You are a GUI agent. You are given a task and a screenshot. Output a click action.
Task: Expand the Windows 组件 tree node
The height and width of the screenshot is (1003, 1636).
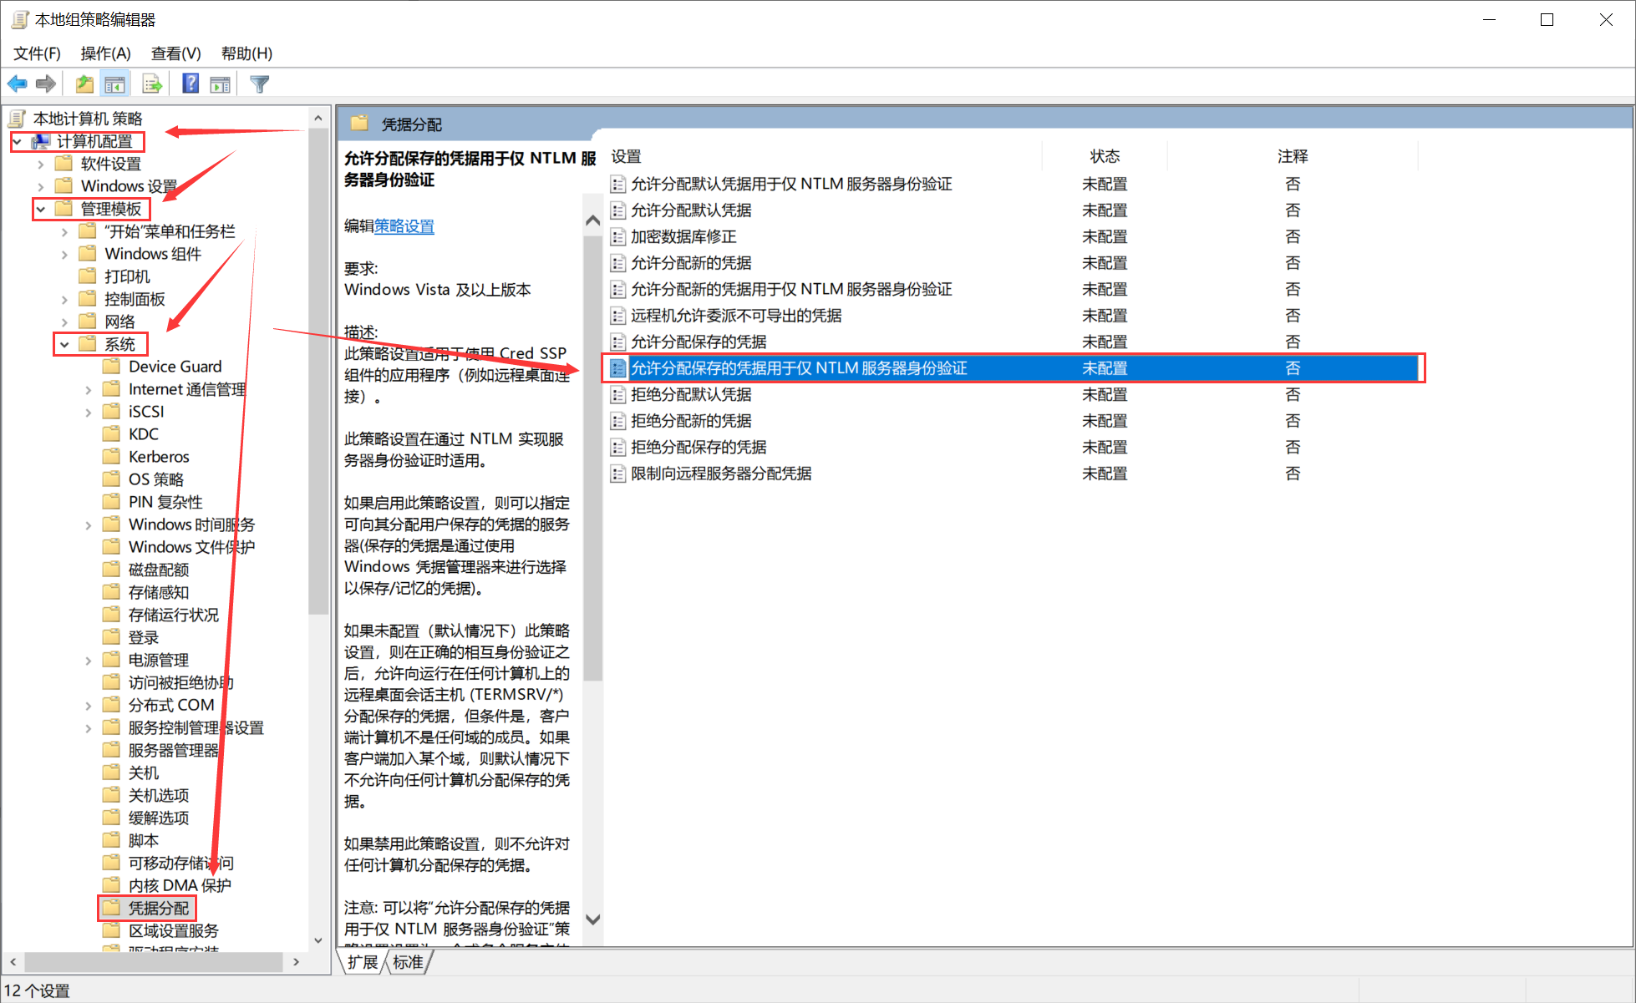[x=66, y=253]
